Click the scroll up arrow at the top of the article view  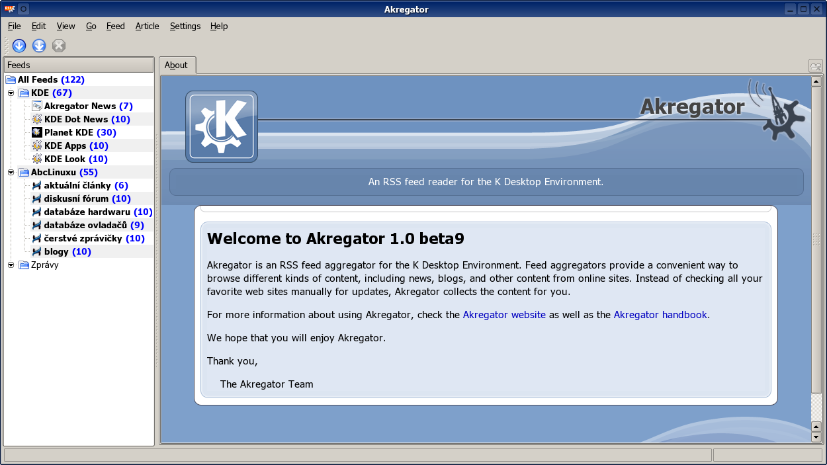(816, 82)
